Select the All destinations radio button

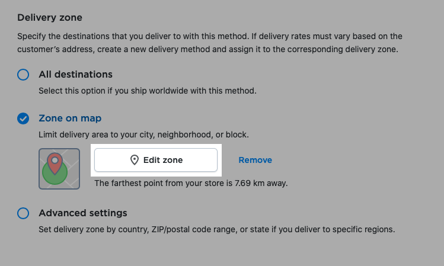[x=23, y=75]
